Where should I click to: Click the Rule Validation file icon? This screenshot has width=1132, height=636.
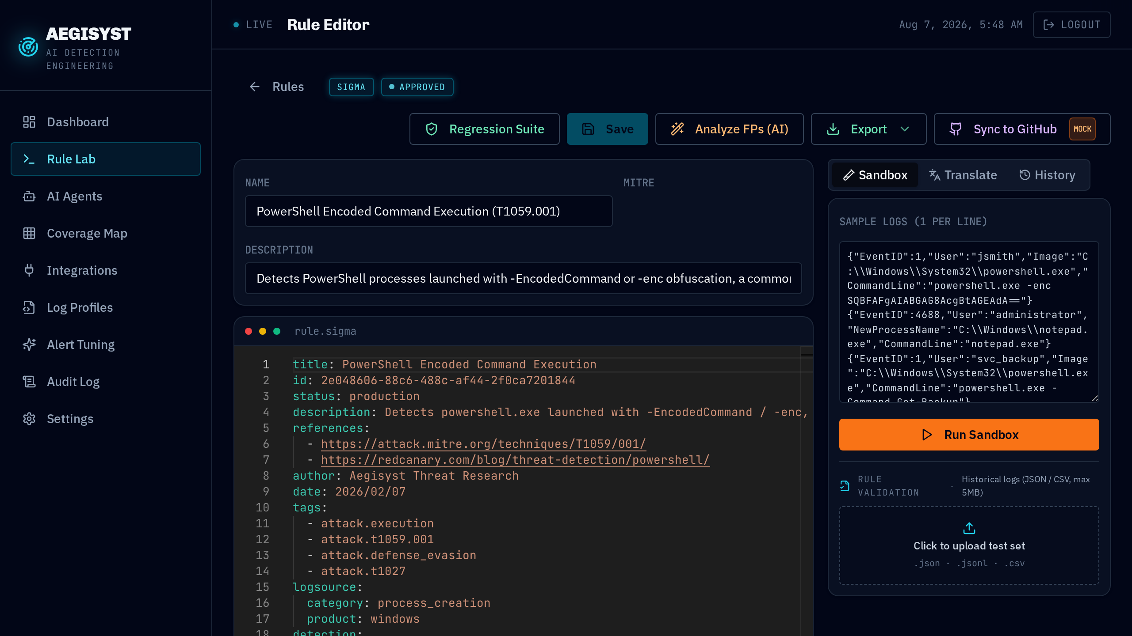845,486
